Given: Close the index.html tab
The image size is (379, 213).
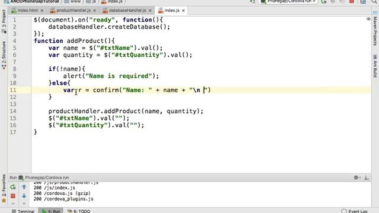Looking at the screenshot, I should coord(42,11).
